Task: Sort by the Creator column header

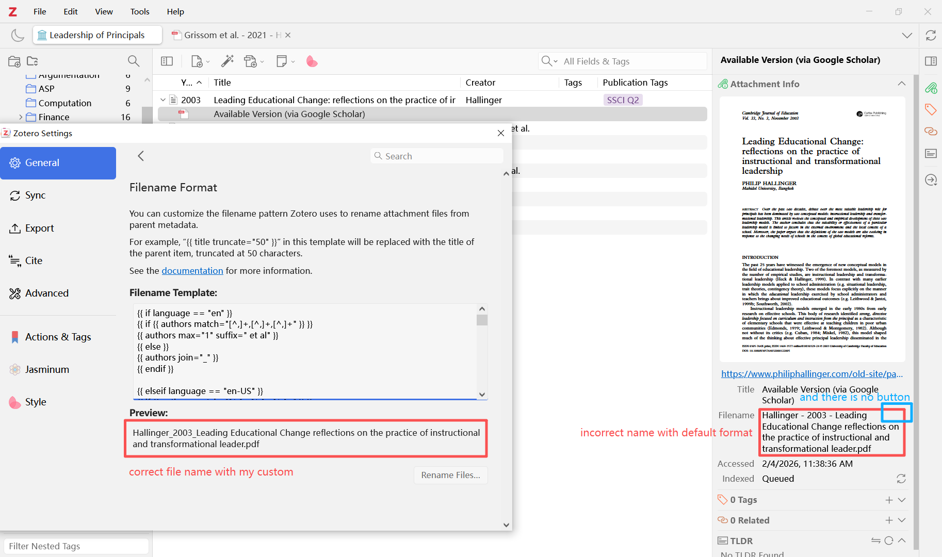Action: [x=509, y=83]
